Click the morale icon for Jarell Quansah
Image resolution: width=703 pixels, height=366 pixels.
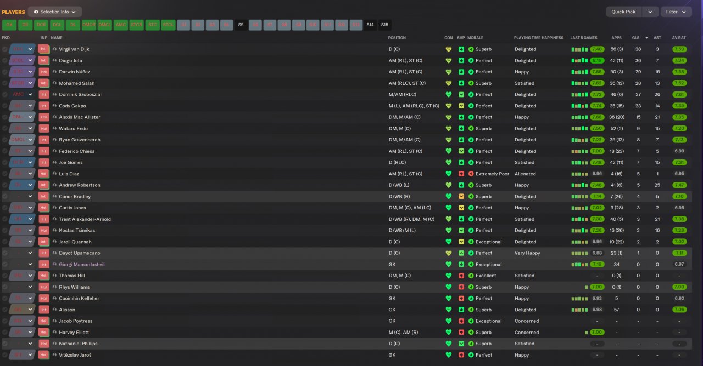click(471, 242)
